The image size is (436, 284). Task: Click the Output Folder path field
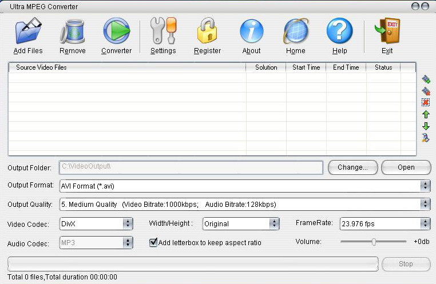pyautogui.click(x=191, y=167)
